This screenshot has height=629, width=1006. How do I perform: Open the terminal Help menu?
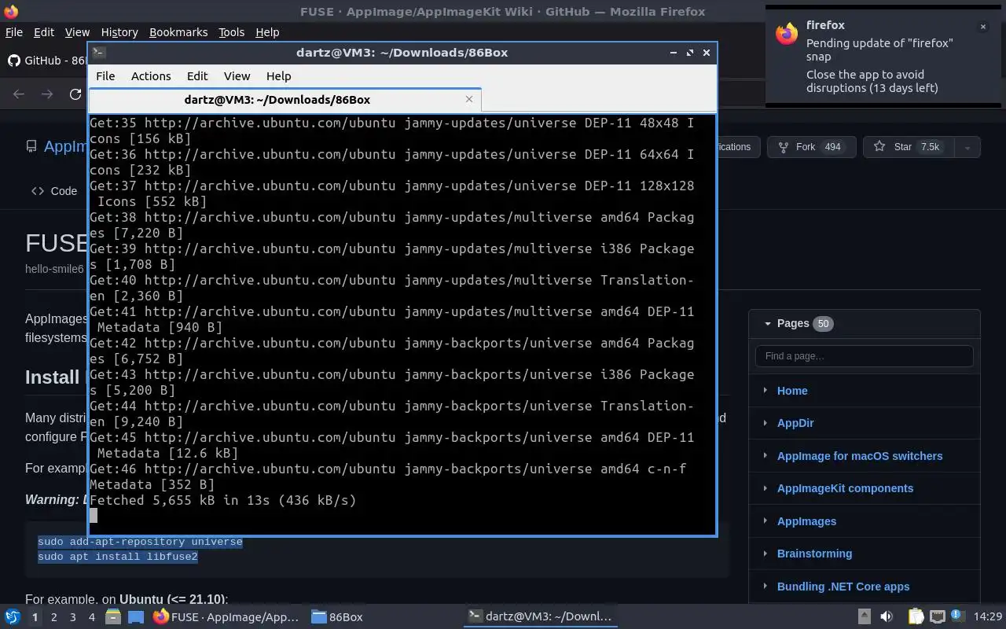(x=278, y=76)
